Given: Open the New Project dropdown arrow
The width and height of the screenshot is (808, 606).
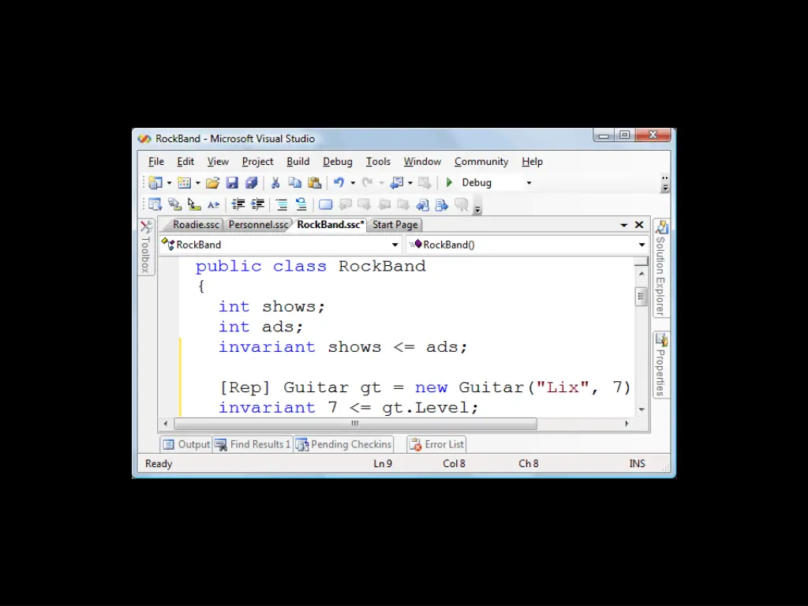Looking at the screenshot, I should pos(169,183).
